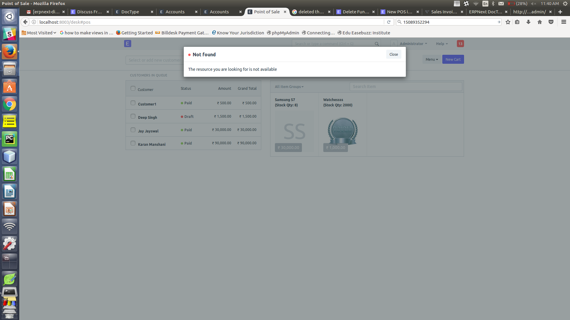570x320 pixels.
Task: Go to Firefox home page icon
Action: 540,22
